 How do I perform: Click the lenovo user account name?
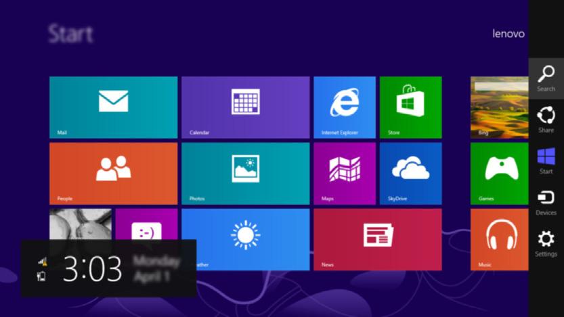[508, 34]
